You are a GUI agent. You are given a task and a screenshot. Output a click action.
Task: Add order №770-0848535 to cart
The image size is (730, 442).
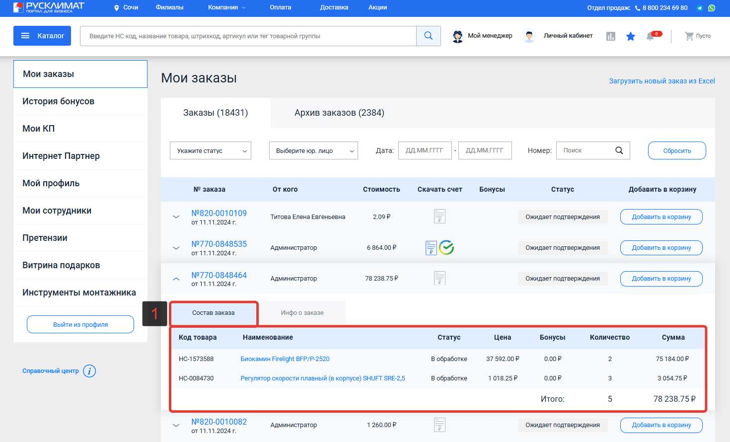point(661,248)
